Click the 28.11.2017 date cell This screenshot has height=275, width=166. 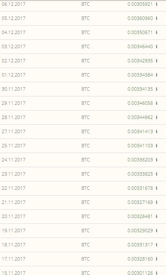tap(13, 117)
